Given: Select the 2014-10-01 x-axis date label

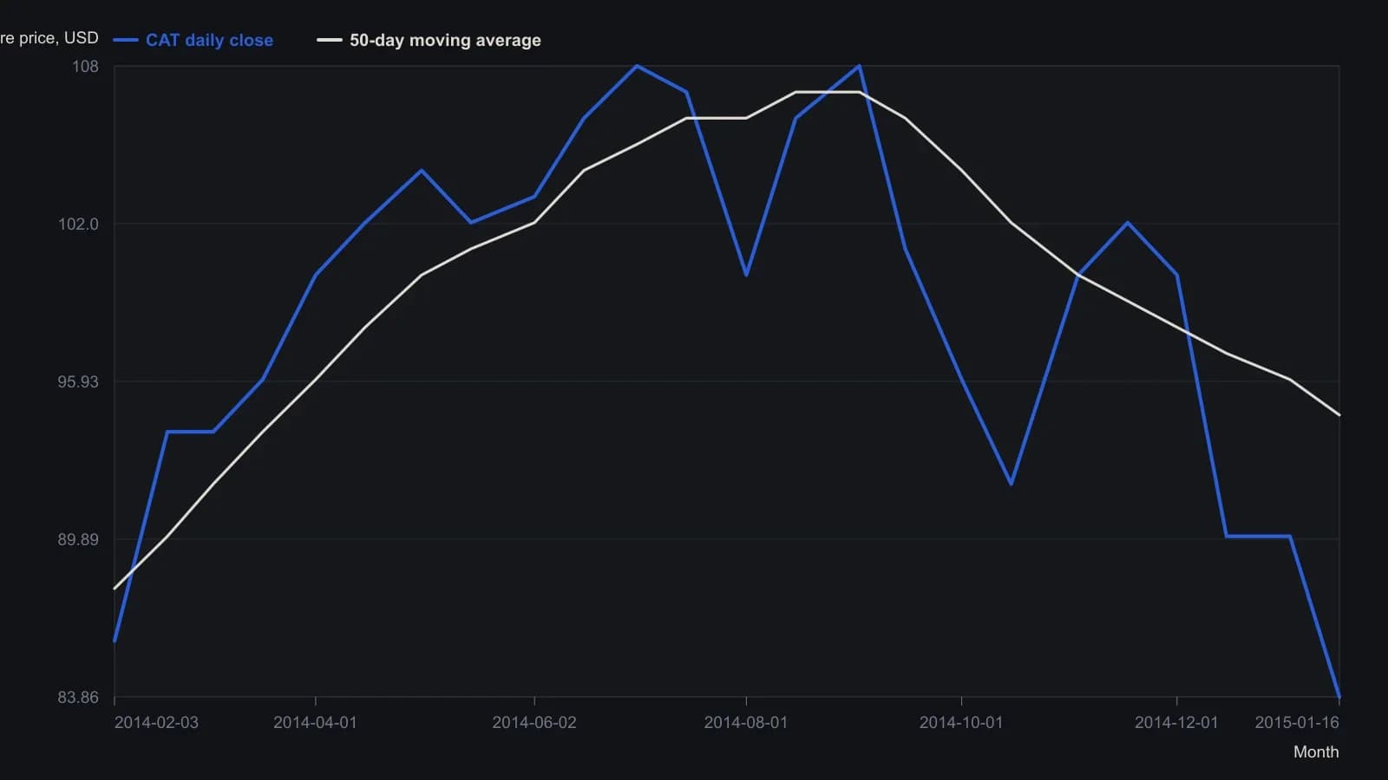Looking at the screenshot, I should [x=961, y=722].
